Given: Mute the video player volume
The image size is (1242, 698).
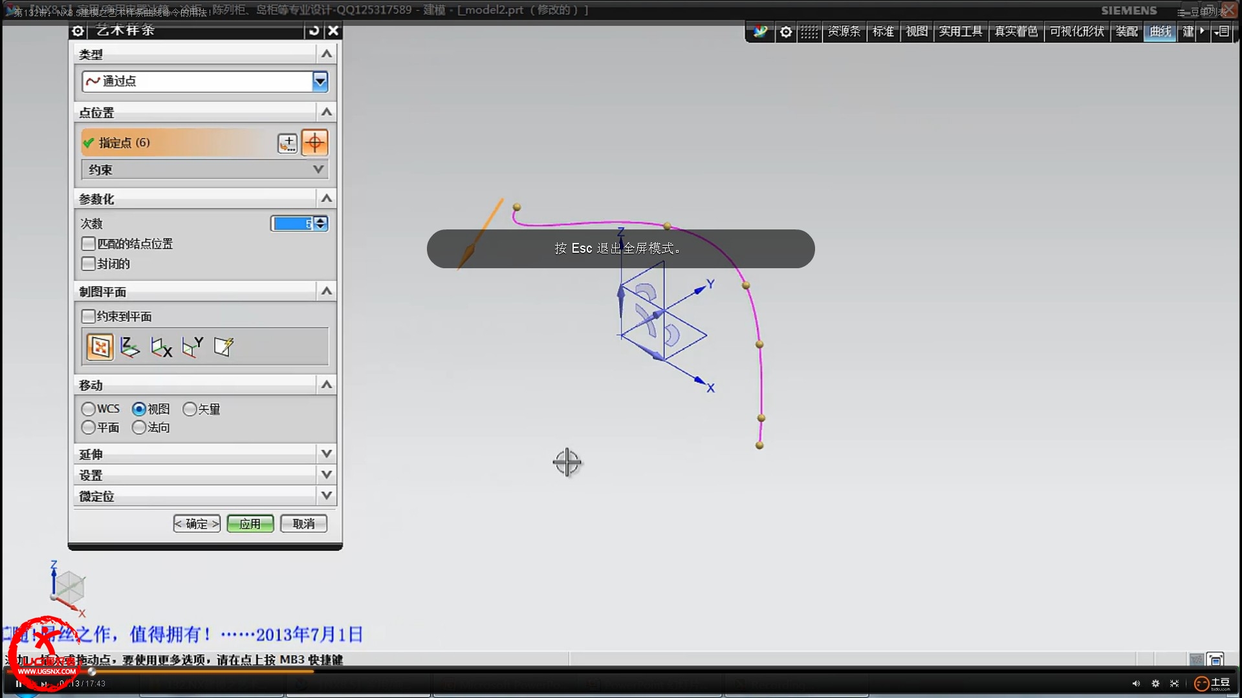Looking at the screenshot, I should point(1136,683).
